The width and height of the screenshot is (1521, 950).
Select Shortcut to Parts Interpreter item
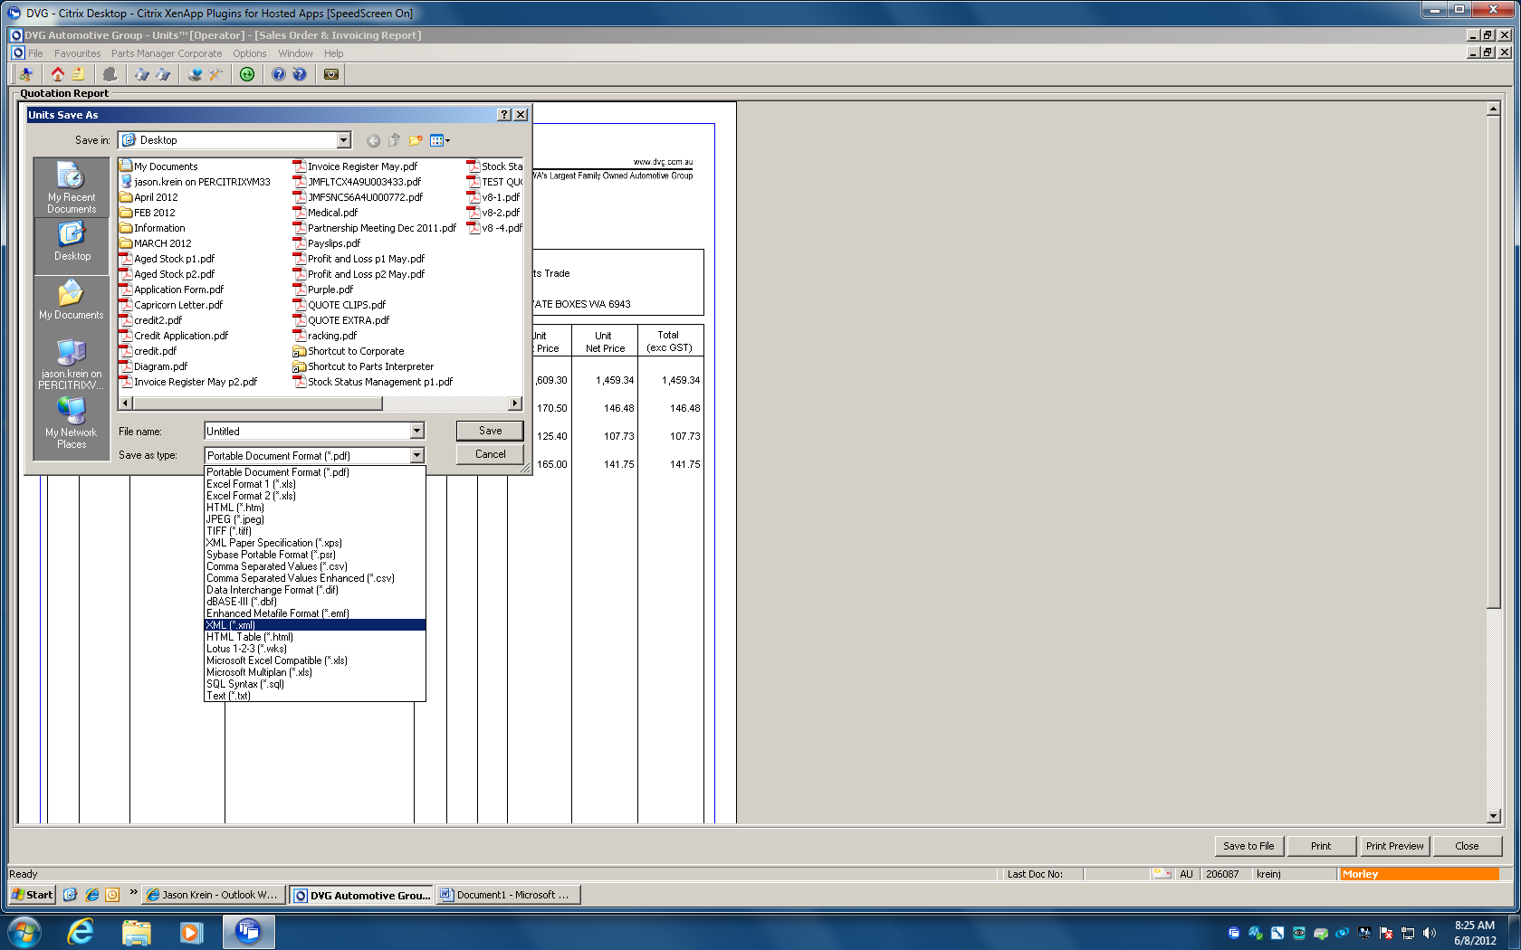[x=363, y=366]
